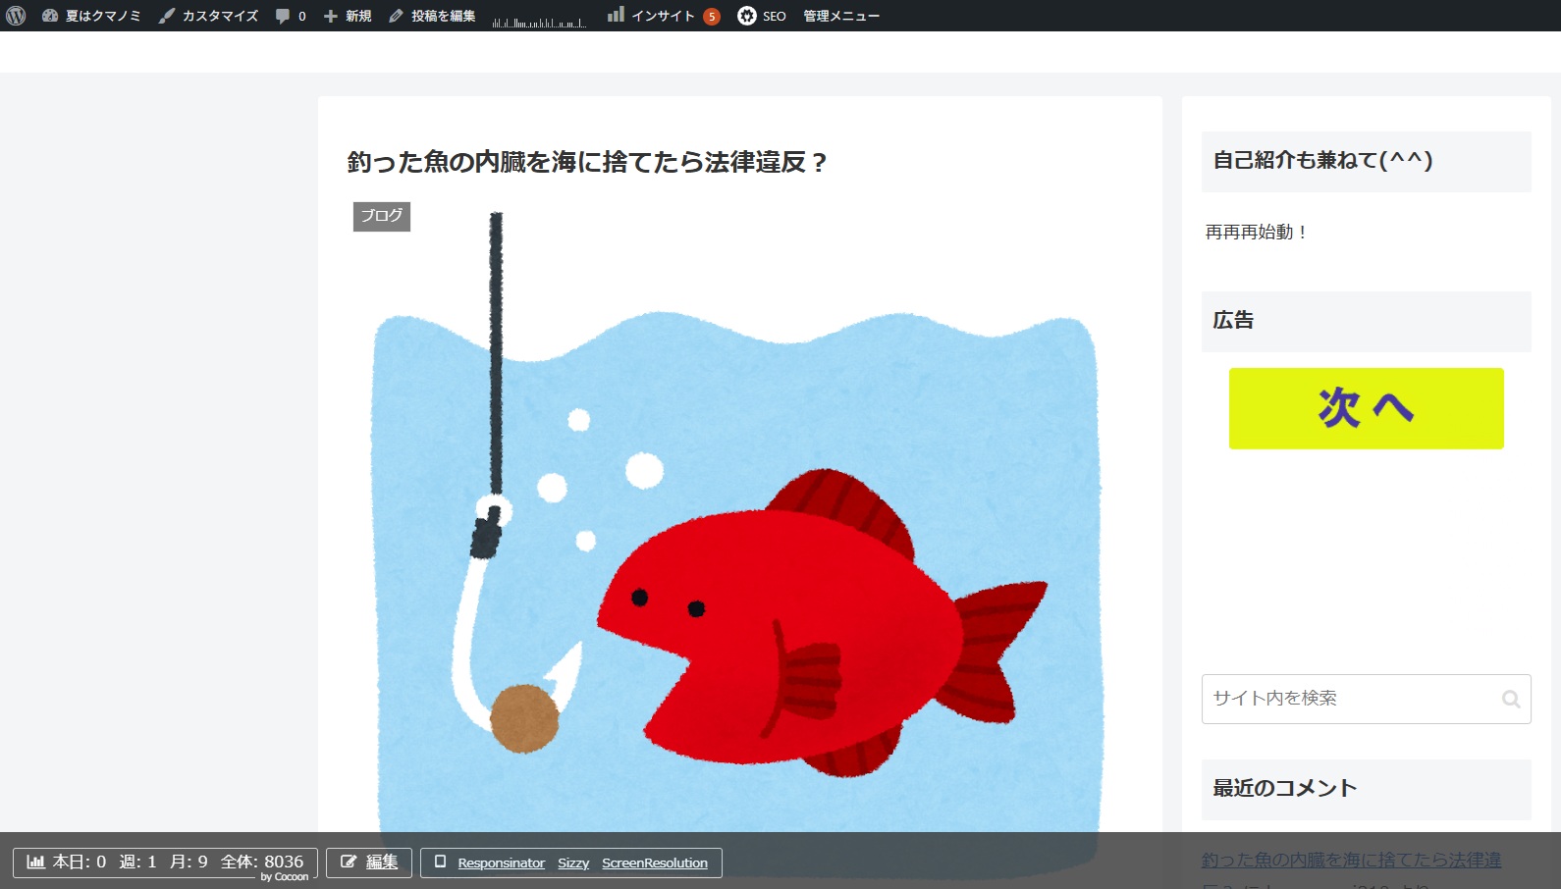
Task: Click the ブログ category label
Action: pos(382,216)
